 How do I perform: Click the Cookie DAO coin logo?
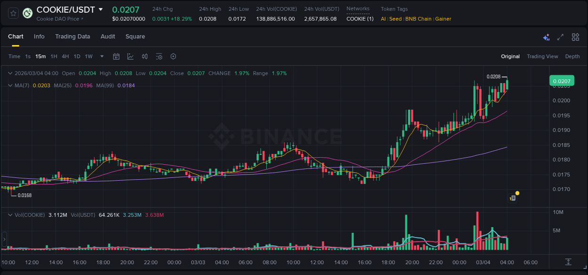tap(27, 13)
